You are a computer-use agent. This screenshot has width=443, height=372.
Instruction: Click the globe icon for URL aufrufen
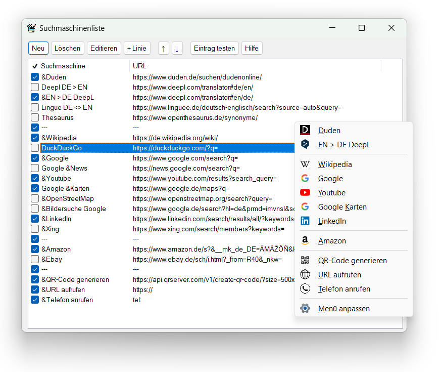coord(305,275)
